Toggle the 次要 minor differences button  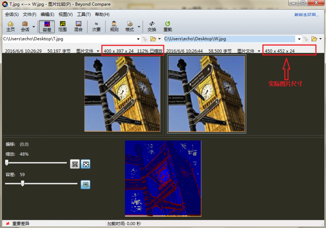click(x=96, y=27)
